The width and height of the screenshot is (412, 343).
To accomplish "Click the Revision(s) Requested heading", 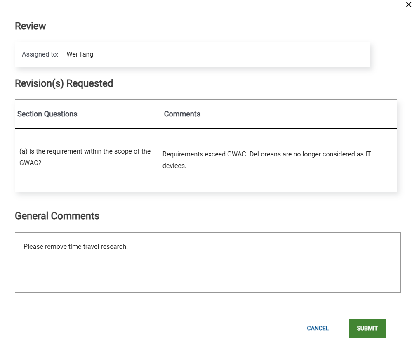I will (x=64, y=83).
